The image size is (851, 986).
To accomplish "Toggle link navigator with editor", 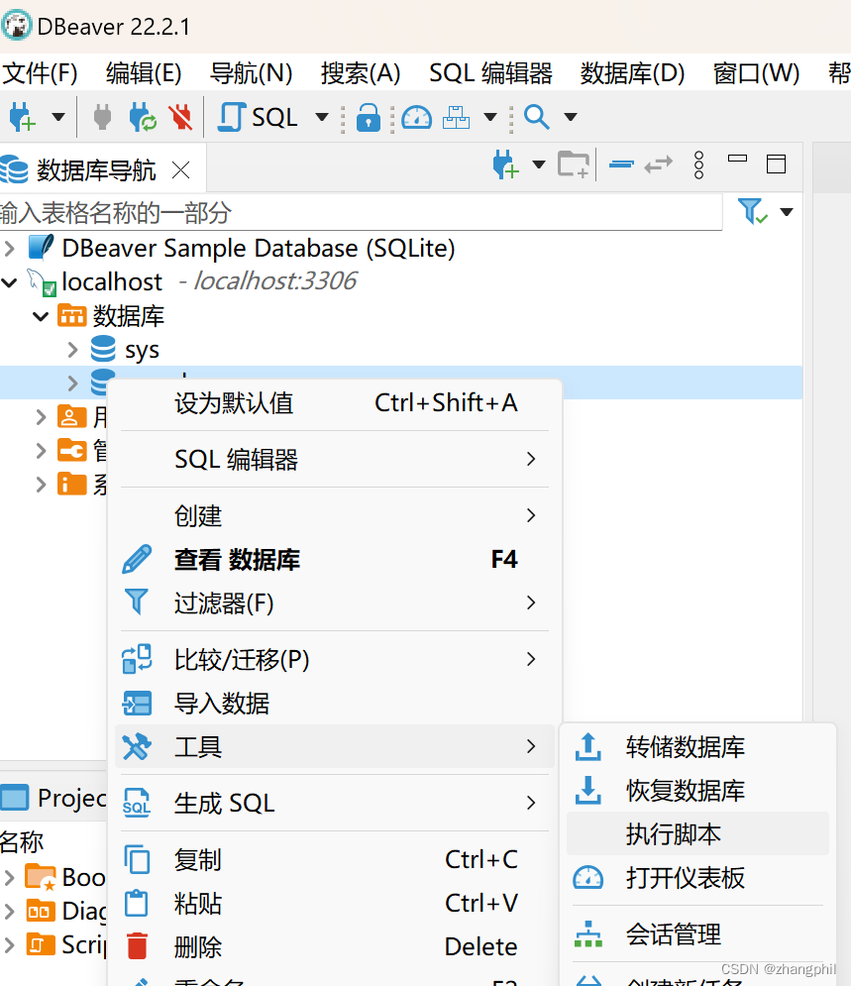I will point(658,164).
